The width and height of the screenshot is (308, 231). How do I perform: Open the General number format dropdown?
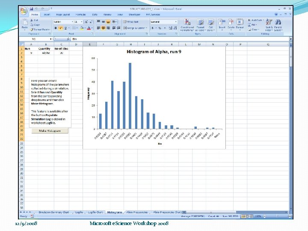pos(176,22)
